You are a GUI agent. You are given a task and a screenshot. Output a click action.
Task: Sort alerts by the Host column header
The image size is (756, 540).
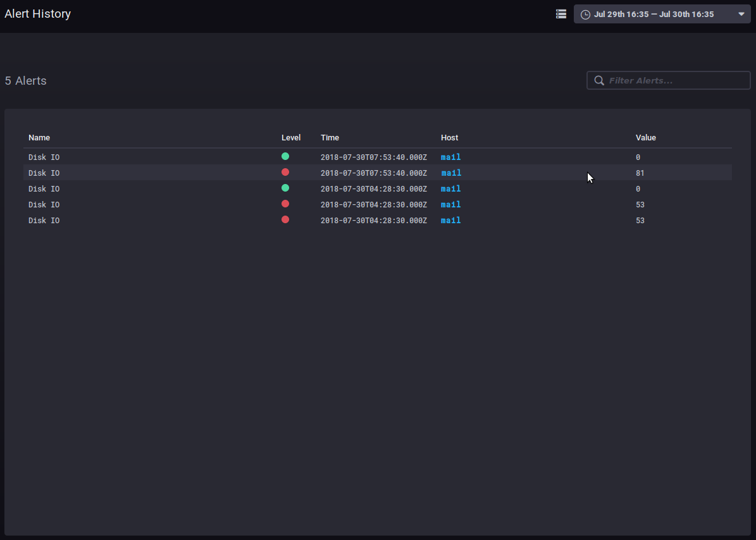[x=449, y=137]
